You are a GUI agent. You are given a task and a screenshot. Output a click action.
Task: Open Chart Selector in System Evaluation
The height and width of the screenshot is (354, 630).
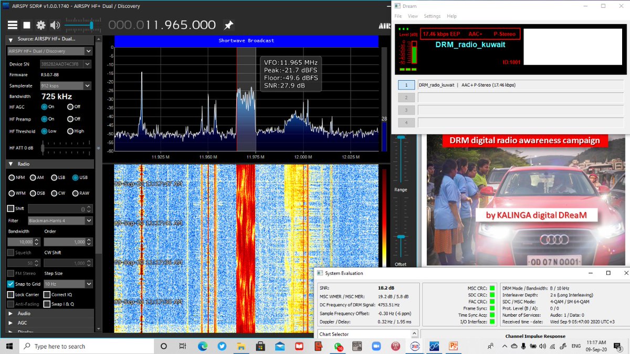point(367,334)
